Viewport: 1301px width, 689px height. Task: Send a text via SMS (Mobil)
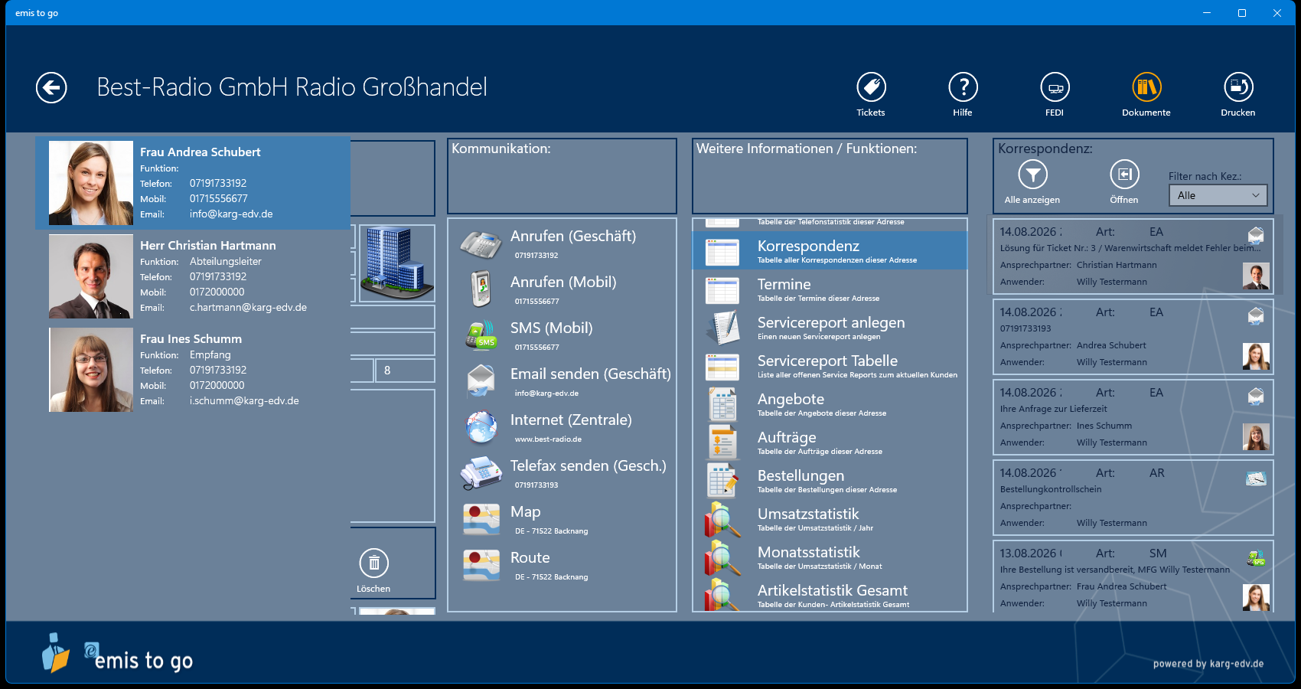coord(562,336)
